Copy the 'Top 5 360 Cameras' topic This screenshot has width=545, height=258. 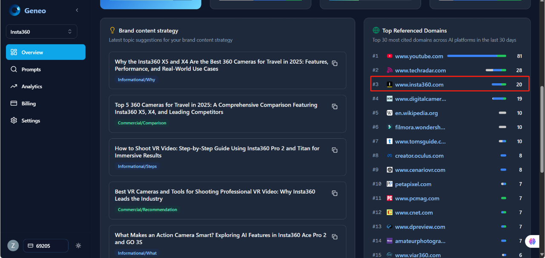click(335, 107)
